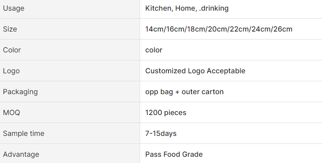
Task: Click the word Acceptable in Logo row
Action: pos(226,71)
